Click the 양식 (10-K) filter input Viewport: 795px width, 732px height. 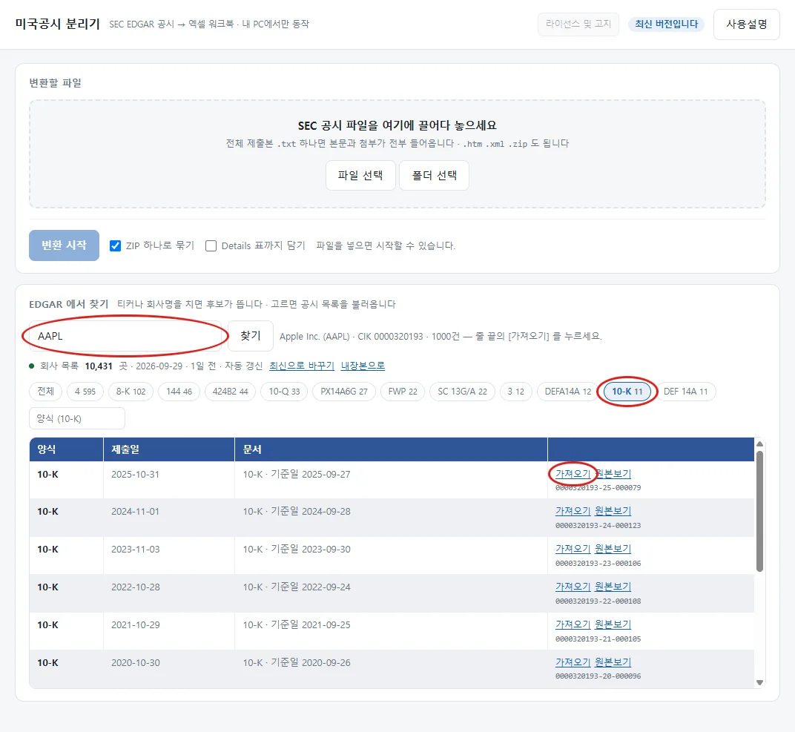pyautogui.click(x=77, y=419)
